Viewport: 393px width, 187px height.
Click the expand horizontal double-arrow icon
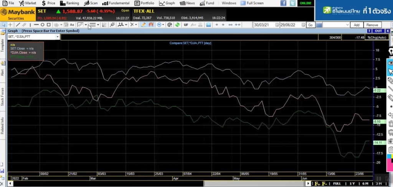coord(230,25)
